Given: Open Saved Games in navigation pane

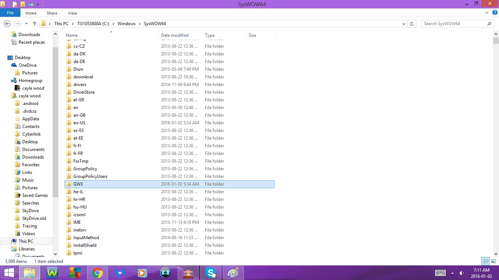Looking at the screenshot, I should [x=35, y=195].
